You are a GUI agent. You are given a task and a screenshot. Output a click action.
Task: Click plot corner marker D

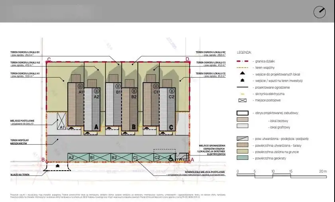click(x=187, y=59)
